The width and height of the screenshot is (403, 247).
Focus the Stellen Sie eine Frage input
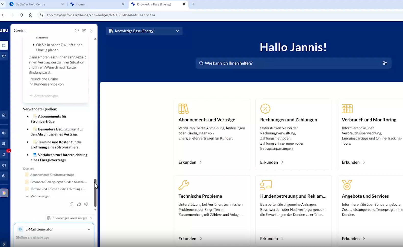[x=54, y=238]
